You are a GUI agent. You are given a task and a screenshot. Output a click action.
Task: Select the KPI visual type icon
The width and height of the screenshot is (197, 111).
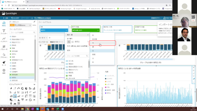15,88
